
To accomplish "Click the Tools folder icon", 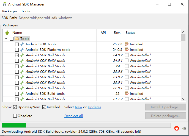I will coord(17,39).
